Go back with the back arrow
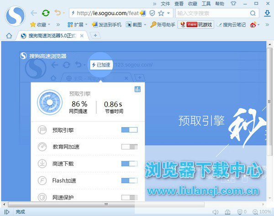 tap(34, 13)
